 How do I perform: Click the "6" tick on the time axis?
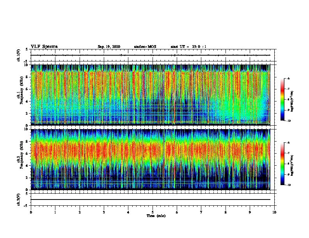177,212
